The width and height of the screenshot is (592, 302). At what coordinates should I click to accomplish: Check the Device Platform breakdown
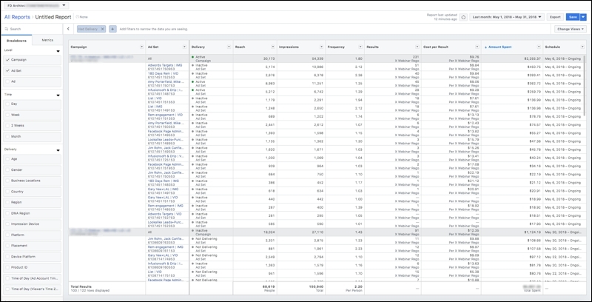[7, 256]
